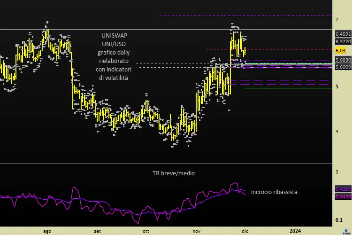This screenshot has width=352, height=235.
Task: Click the 'incrocio ribassista' annotation
Action: [274, 192]
